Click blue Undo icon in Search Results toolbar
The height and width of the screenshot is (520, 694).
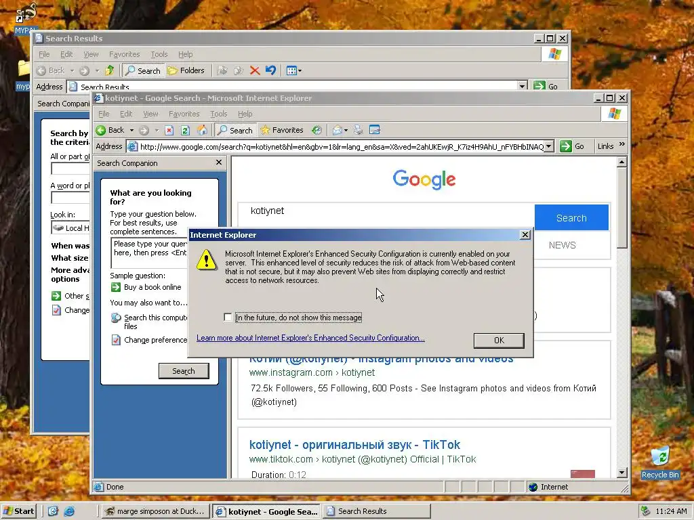click(271, 70)
